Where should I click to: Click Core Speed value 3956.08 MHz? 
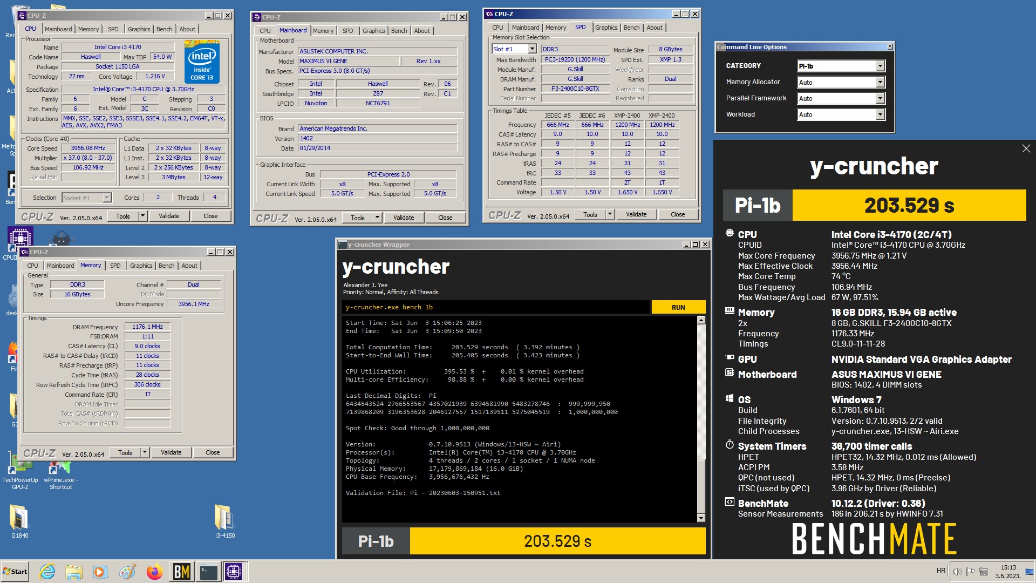coord(88,148)
